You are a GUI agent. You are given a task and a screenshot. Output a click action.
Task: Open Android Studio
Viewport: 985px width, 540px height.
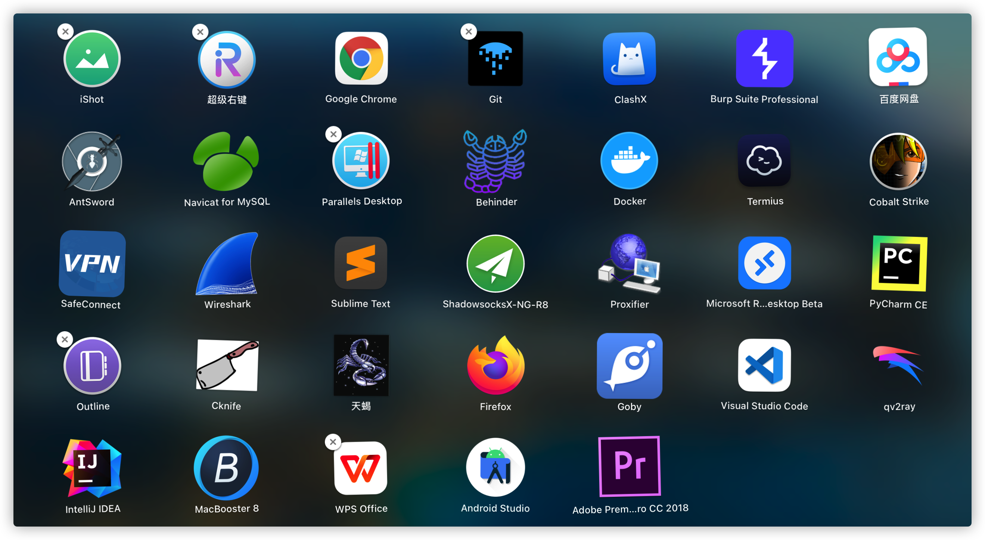(x=495, y=467)
